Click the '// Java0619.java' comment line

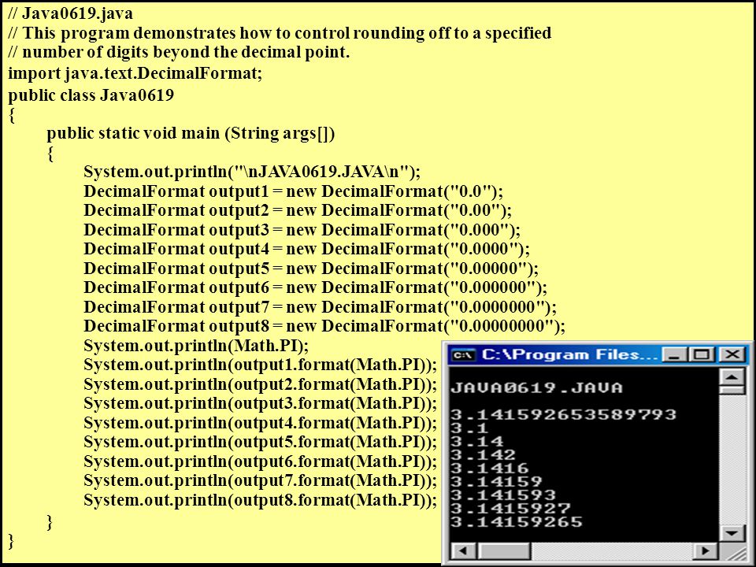(x=70, y=13)
